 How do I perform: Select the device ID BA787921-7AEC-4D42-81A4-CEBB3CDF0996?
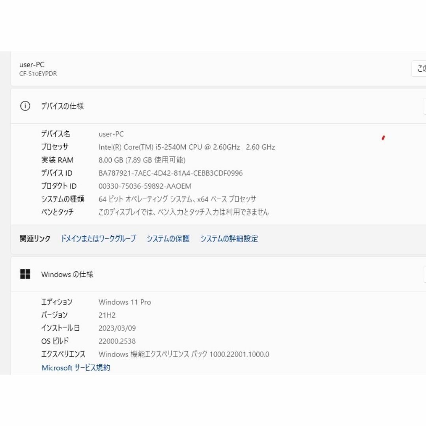[171, 173]
